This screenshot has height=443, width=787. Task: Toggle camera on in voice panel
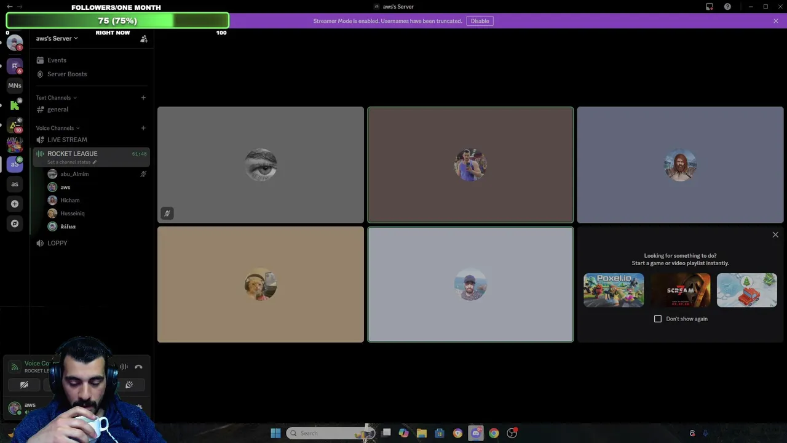coord(24,385)
